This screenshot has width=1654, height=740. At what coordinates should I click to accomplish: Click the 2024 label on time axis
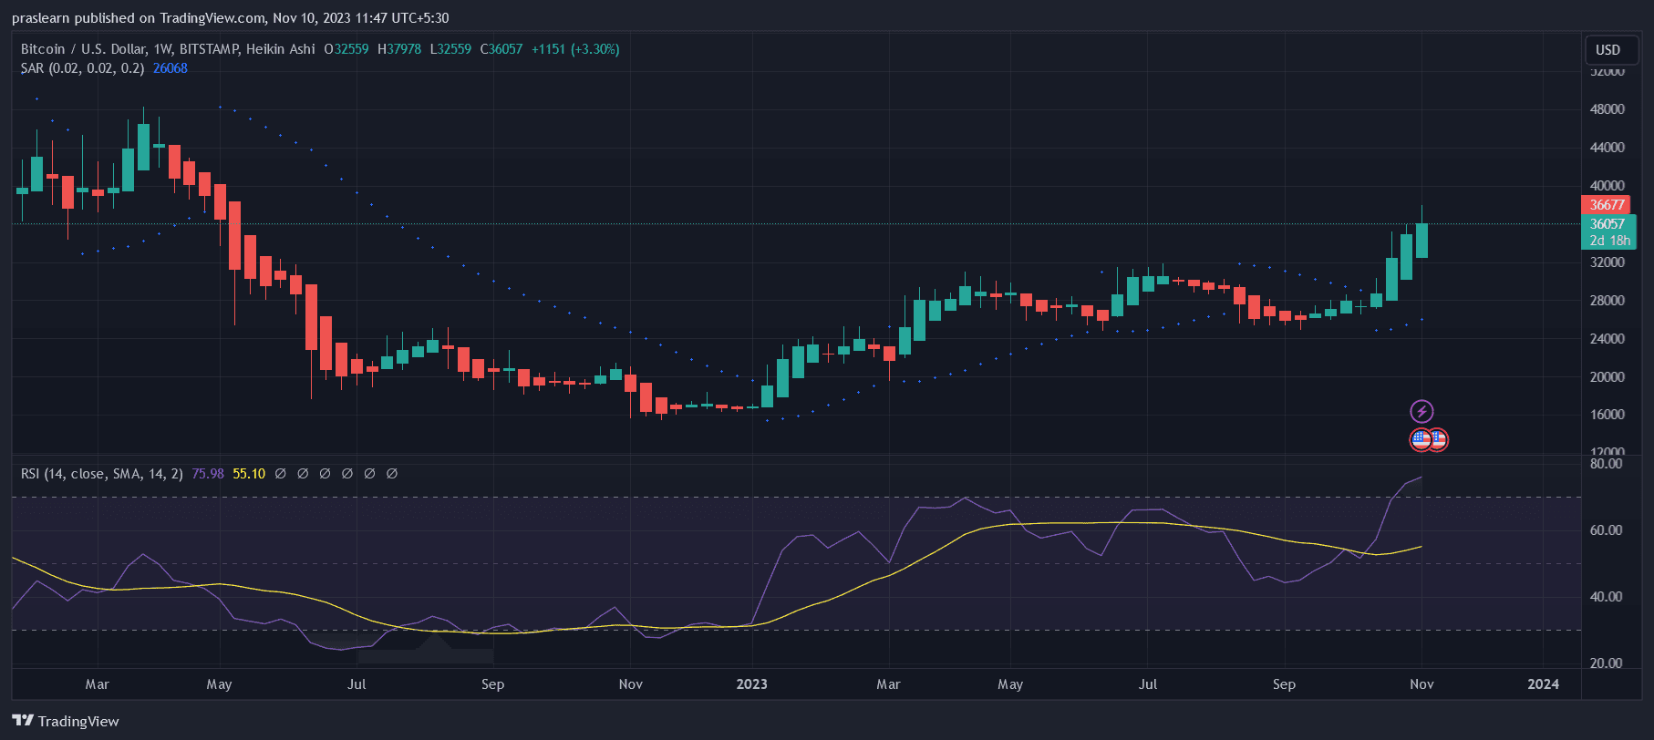[x=1543, y=684]
